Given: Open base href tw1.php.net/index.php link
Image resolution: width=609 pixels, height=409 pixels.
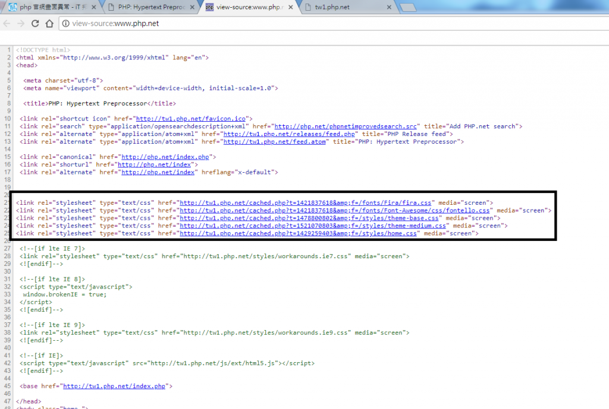Looking at the screenshot, I should click(114, 386).
